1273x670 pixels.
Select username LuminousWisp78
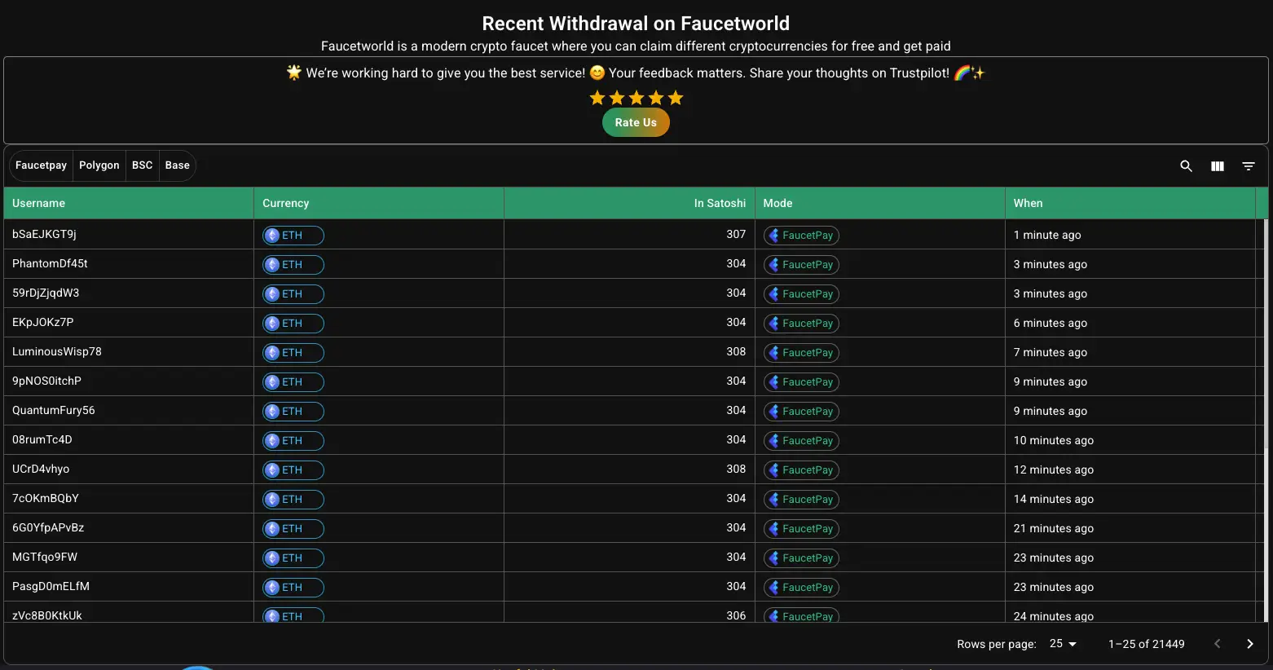click(x=57, y=351)
